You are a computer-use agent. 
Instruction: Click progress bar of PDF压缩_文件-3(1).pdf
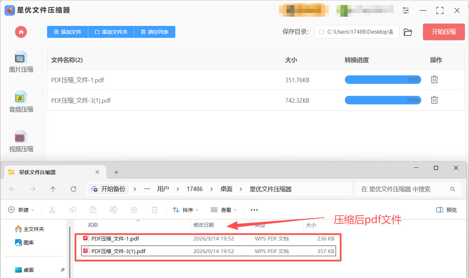[x=383, y=100]
